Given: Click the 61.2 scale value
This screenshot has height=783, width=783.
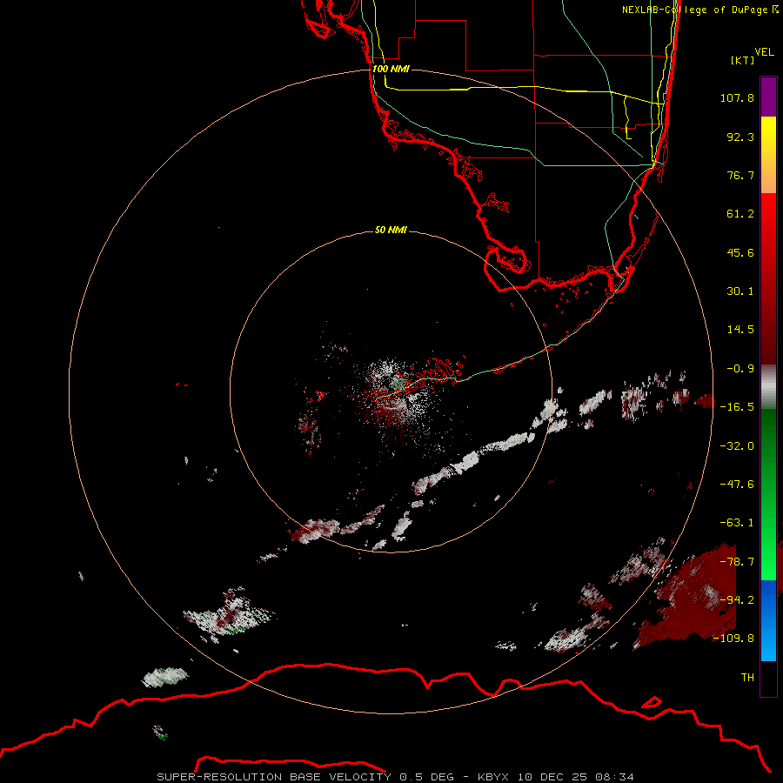Looking at the screenshot, I should 740,214.
